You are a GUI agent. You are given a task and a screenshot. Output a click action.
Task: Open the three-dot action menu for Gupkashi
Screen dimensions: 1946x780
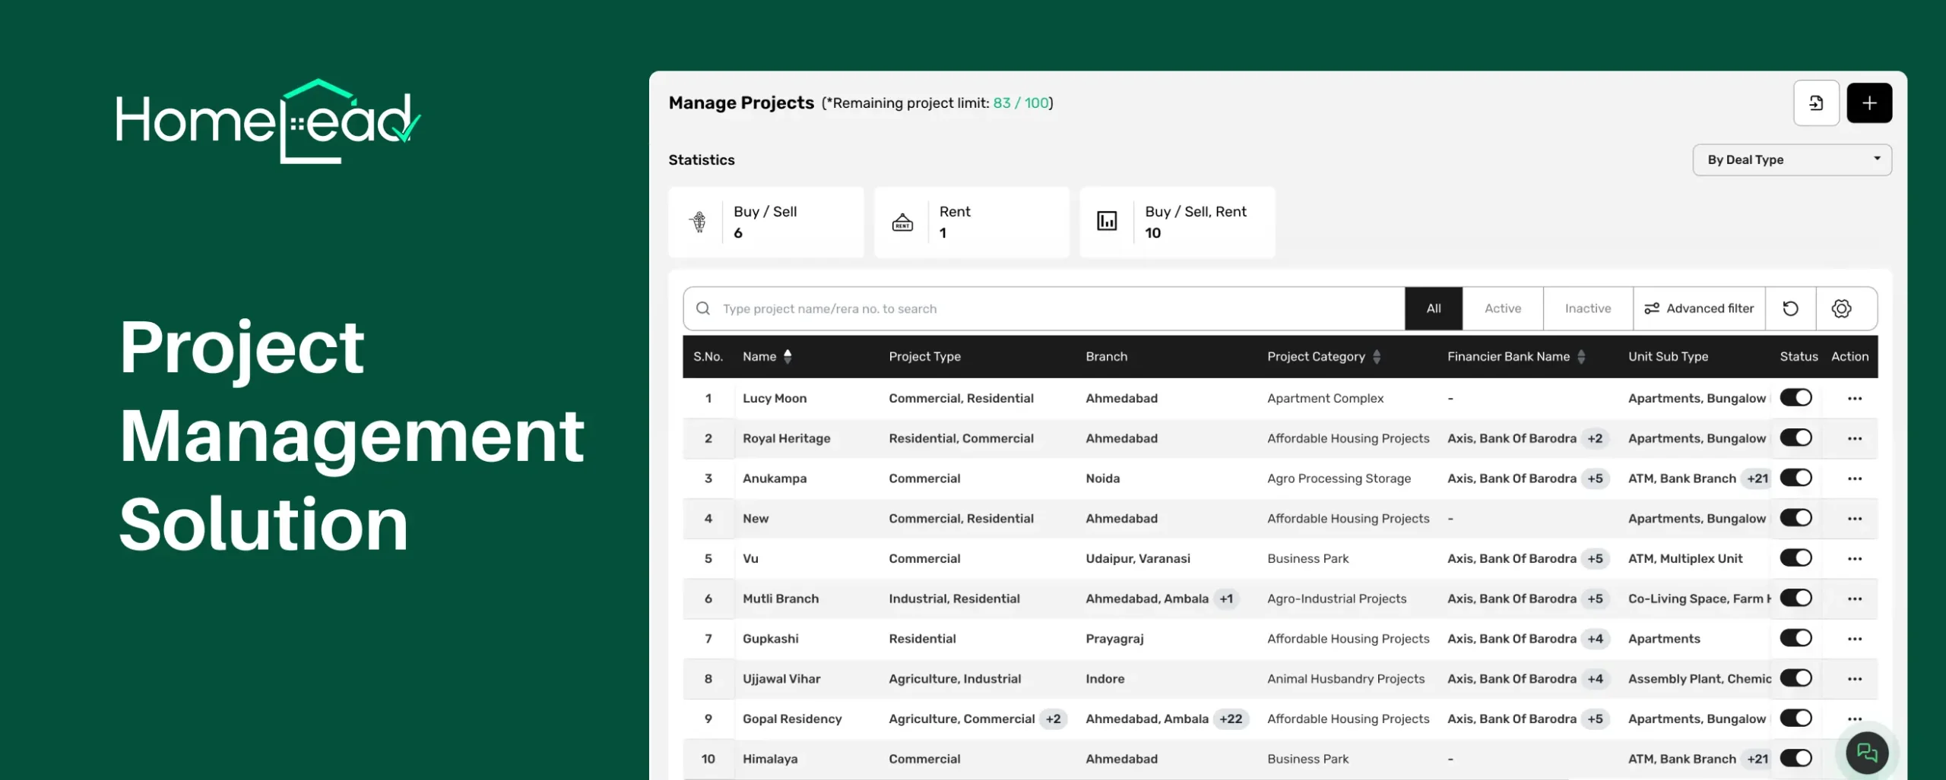click(x=1856, y=639)
